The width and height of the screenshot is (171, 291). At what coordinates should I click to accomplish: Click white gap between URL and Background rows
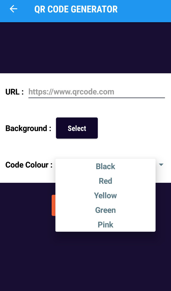(x=85, y=108)
